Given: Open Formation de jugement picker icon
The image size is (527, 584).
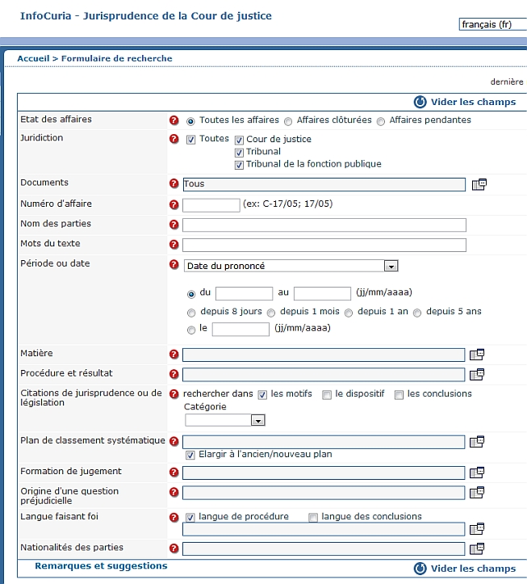Looking at the screenshot, I should tap(477, 473).
